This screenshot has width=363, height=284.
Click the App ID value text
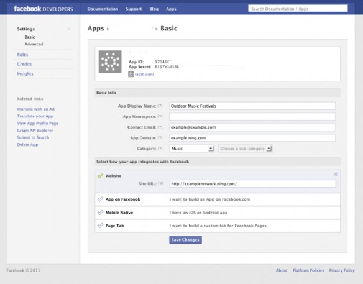pos(162,62)
